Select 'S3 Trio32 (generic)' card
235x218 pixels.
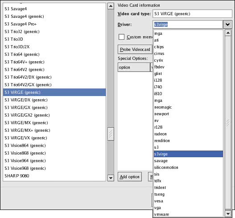54,32
